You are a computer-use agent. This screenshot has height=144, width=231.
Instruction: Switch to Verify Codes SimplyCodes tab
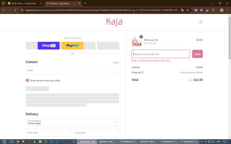point(25,3)
